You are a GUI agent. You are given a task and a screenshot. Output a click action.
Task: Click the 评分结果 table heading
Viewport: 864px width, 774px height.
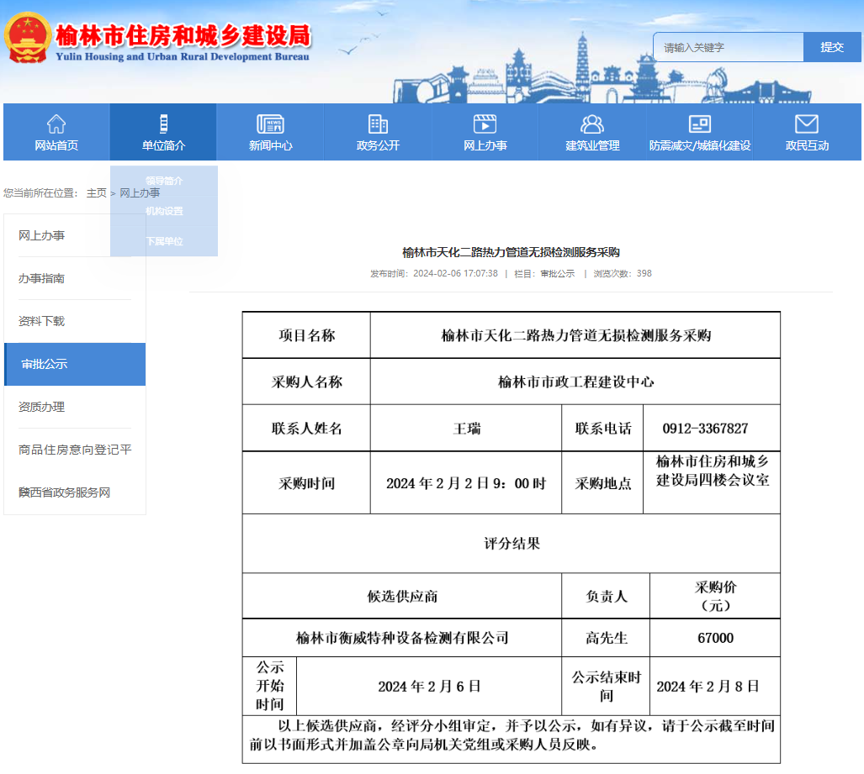[512, 544]
